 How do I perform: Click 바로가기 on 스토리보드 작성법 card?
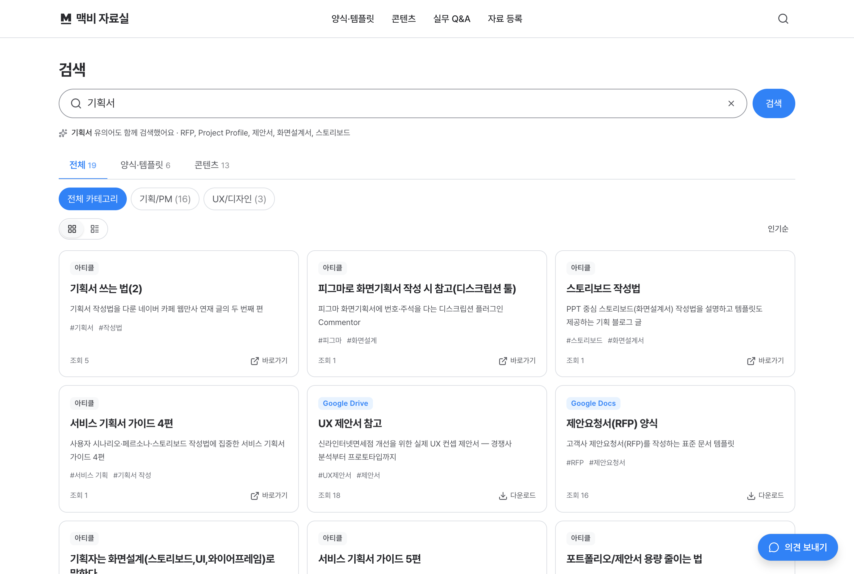pos(765,360)
